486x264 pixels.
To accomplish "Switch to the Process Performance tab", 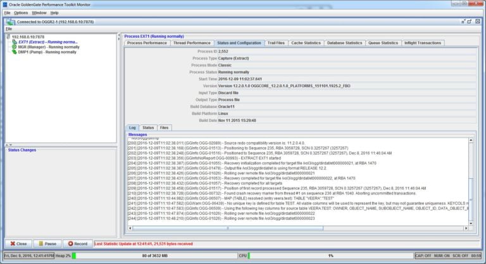I will click(147, 43).
